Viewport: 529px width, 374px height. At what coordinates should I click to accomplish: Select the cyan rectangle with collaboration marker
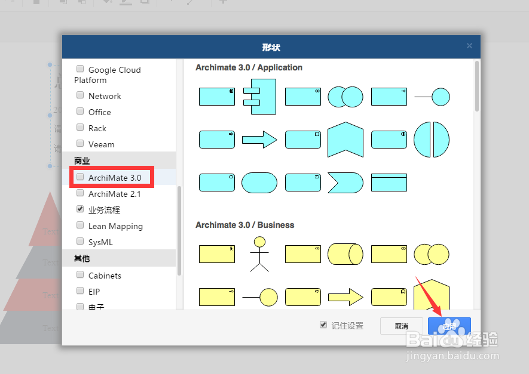tap(303, 97)
